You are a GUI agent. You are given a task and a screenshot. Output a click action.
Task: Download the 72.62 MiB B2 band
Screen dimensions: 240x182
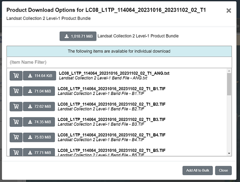pos(39,106)
